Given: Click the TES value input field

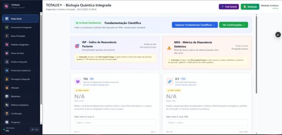Looking at the screenshot, I should point(115,123).
